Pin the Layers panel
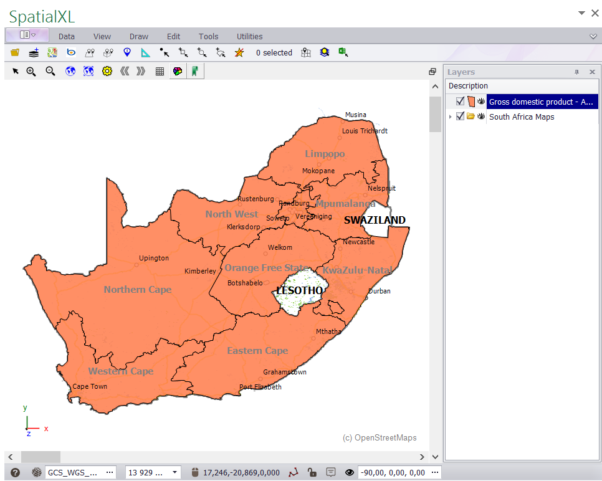 [x=577, y=72]
